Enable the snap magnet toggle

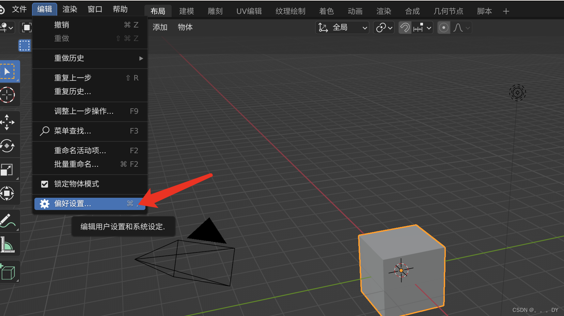(405, 28)
